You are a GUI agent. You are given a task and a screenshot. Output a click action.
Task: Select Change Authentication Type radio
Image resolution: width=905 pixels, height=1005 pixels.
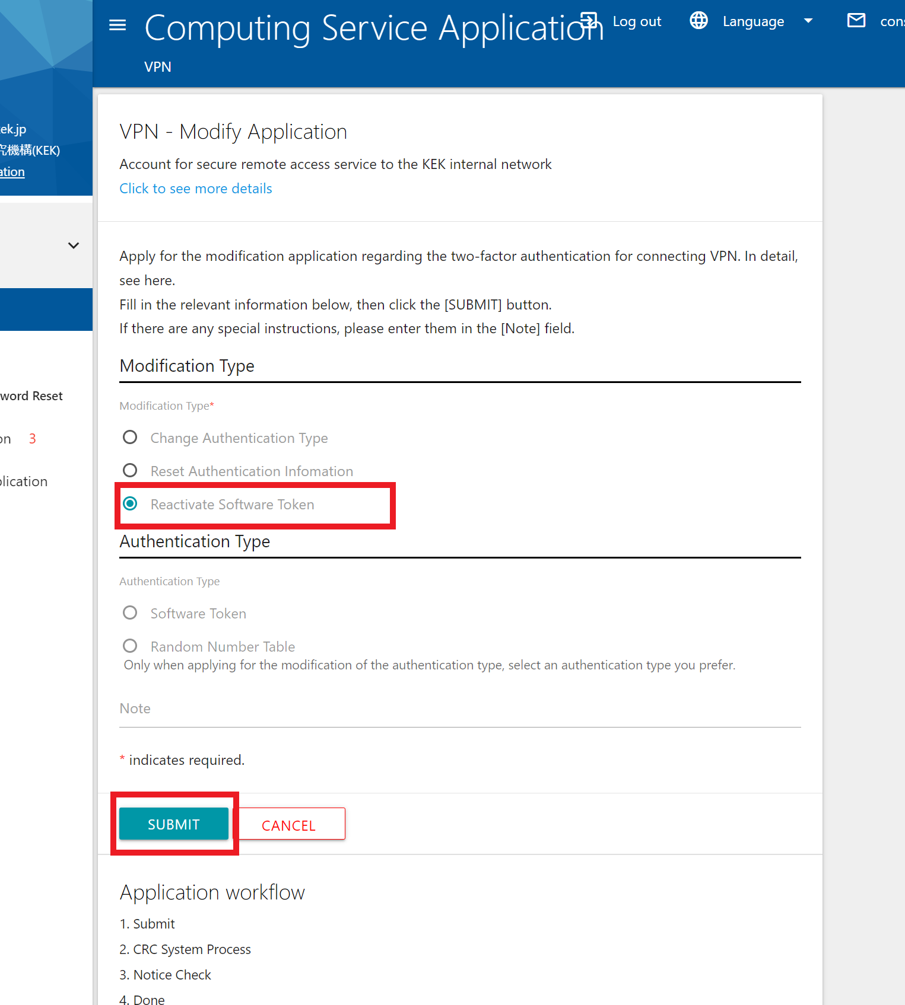pyautogui.click(x=130, y=438)
